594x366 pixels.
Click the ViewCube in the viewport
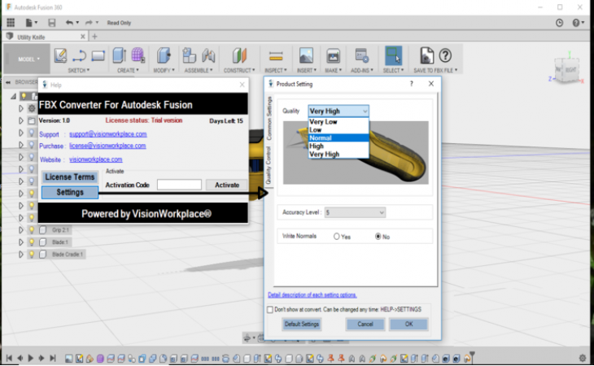click(566, 70)
